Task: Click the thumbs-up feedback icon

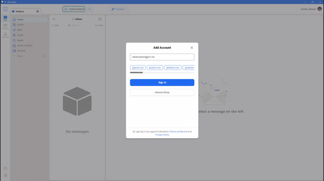Action: [x=6, y=168]
